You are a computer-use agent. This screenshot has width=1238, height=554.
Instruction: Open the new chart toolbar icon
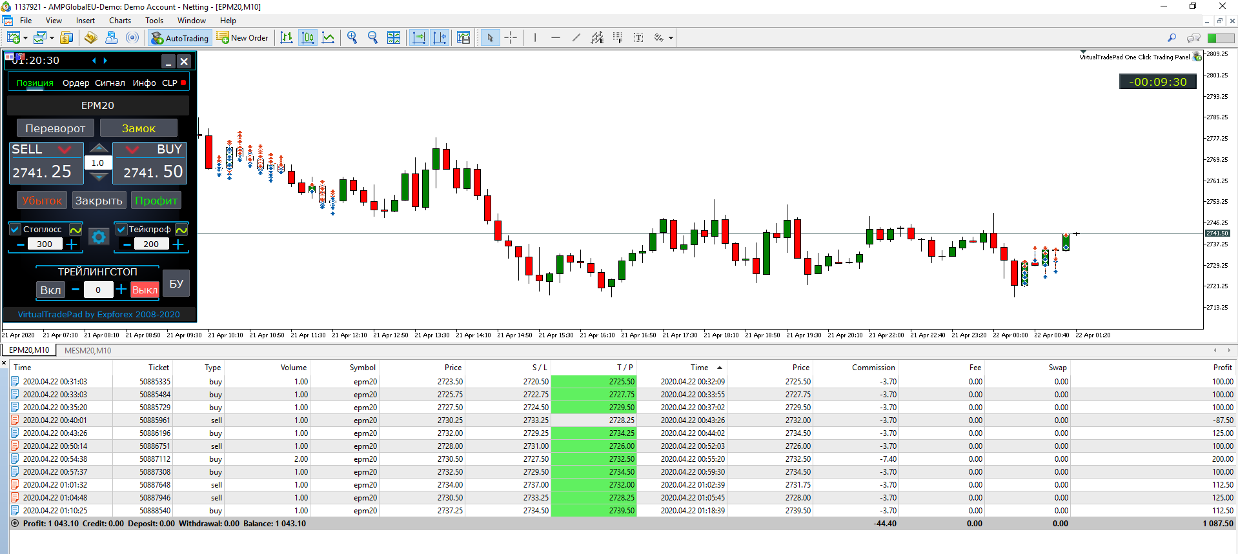(13, 38)
